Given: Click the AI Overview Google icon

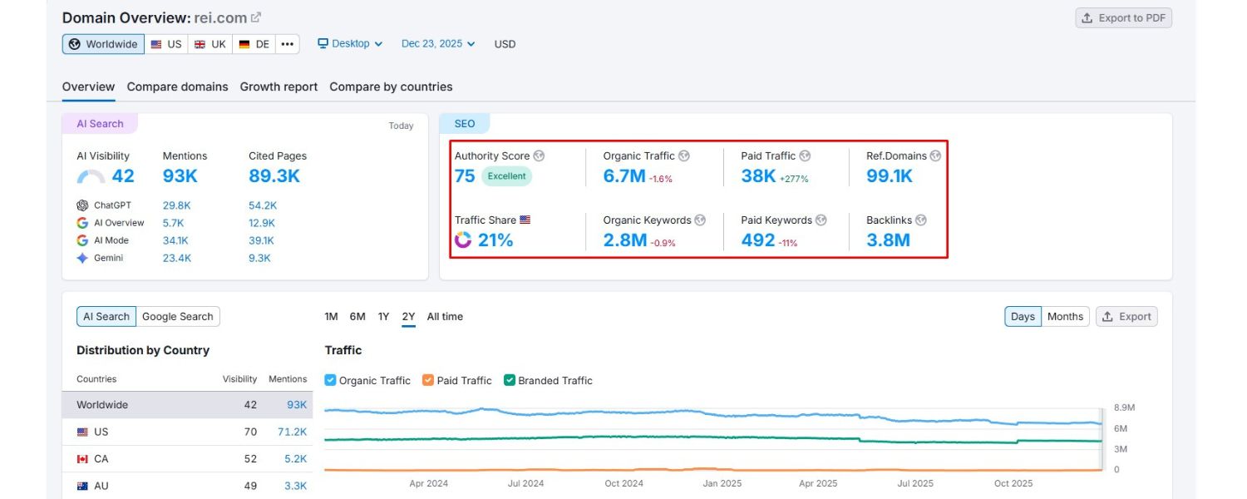Looking at the screenshot, I should coord(82,222).
